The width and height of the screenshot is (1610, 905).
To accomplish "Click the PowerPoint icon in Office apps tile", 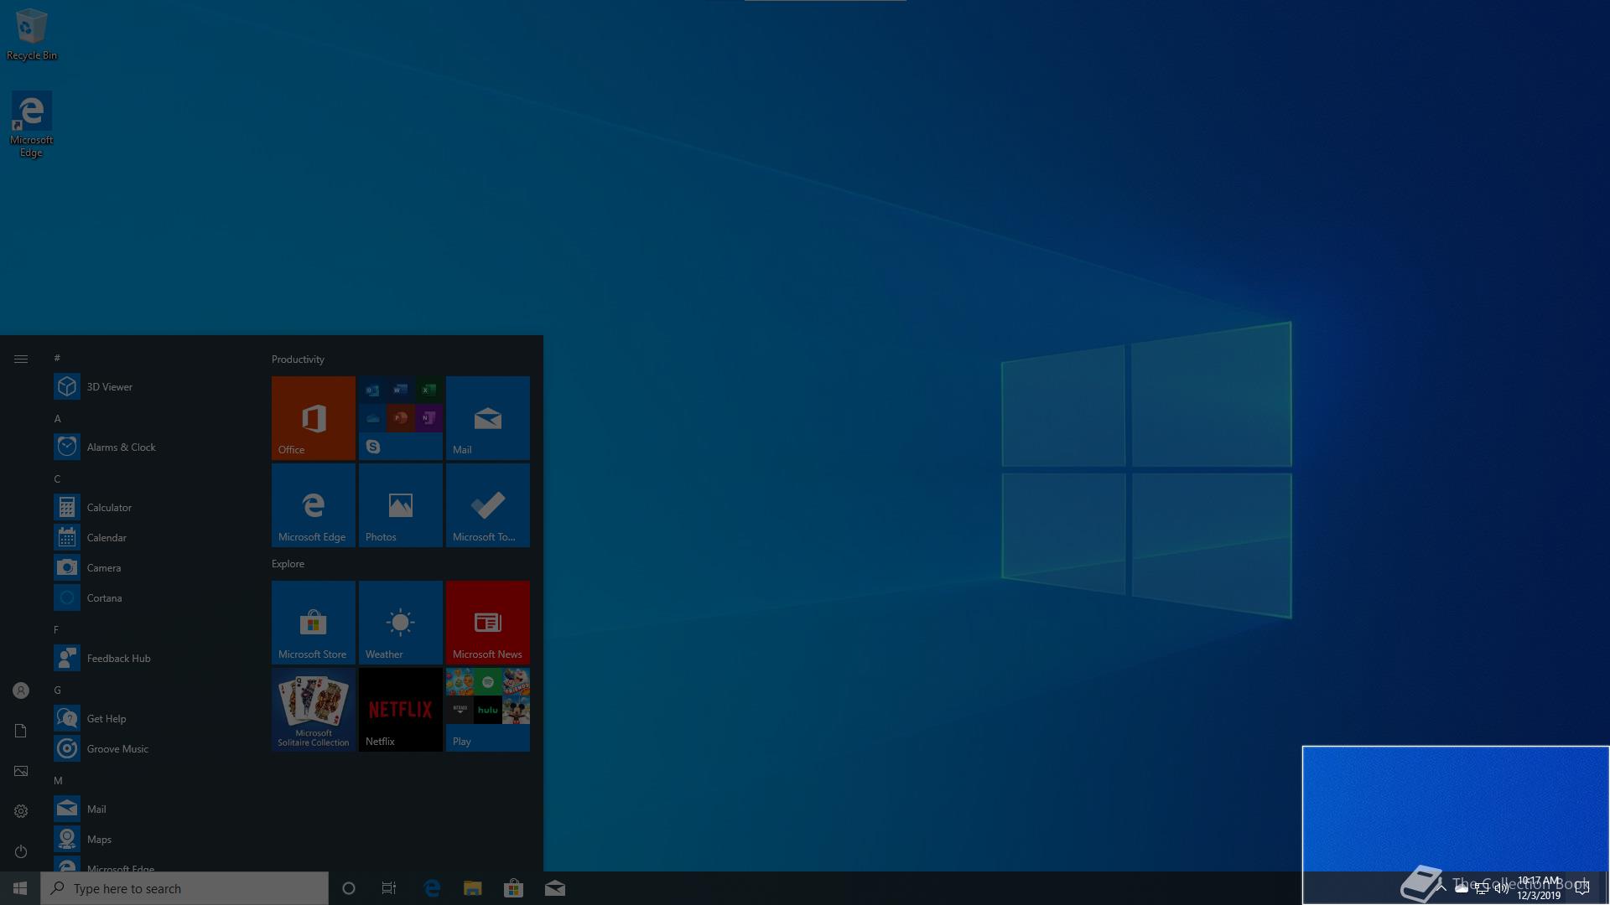I will [401, 417].
